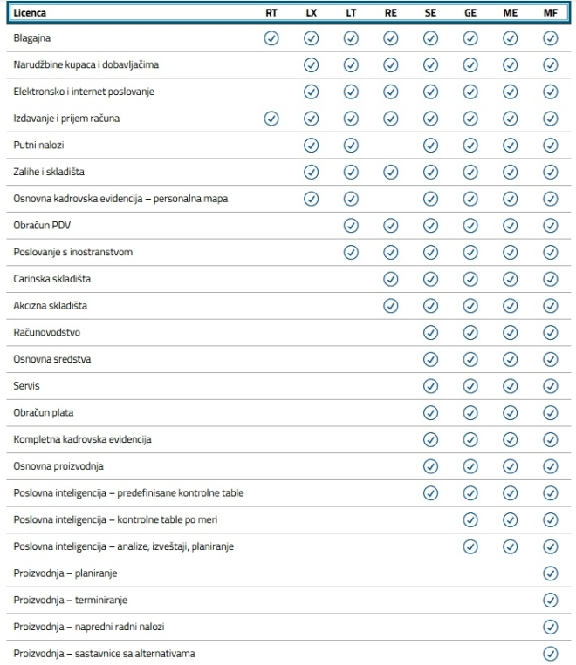Image resolution: width=576 pixels, height=665 pixels.
Task: Click LX checkmark for Putni nalozi
Action: pos(312,145)
